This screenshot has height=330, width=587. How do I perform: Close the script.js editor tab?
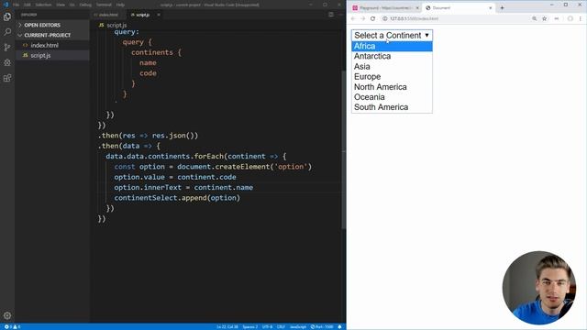click(x=159, y=15)
